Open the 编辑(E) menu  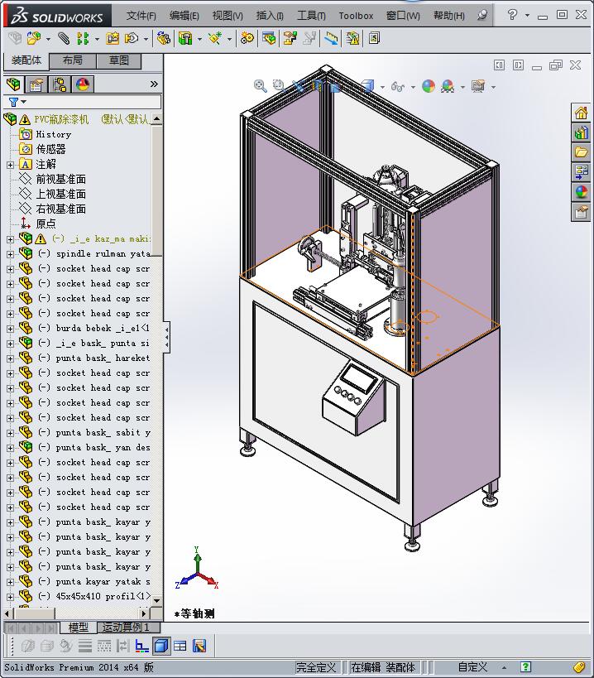[x=184, y=16]
